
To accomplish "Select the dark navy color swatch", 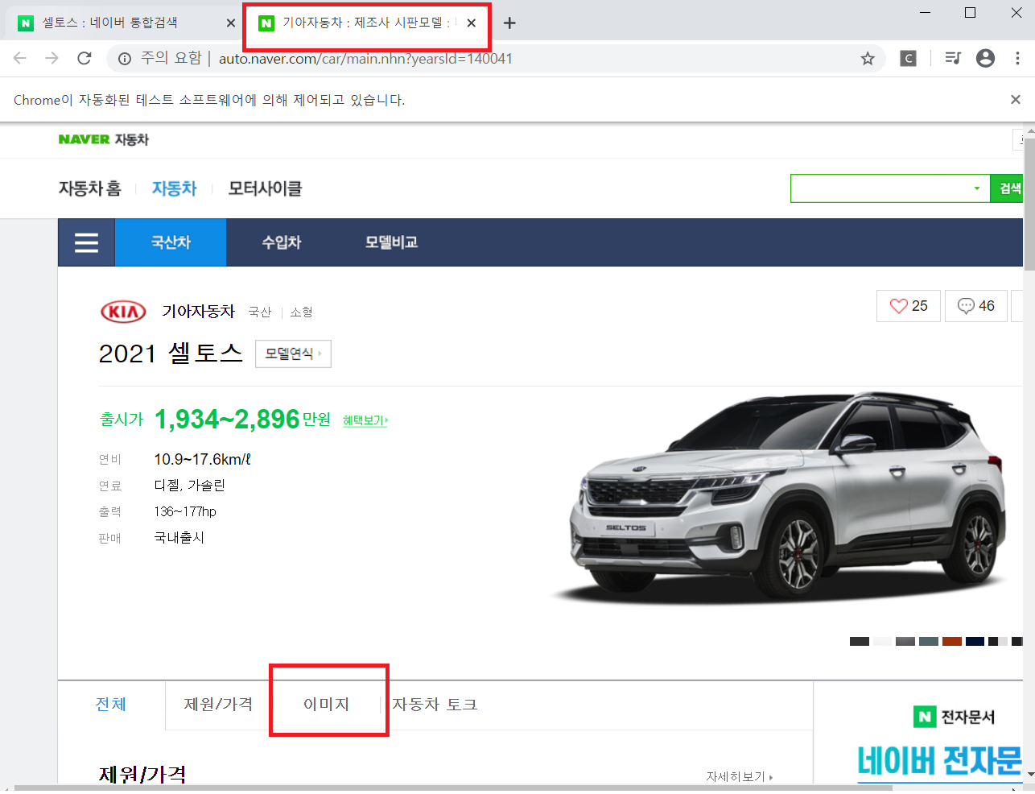I will (x=975, y=642).
